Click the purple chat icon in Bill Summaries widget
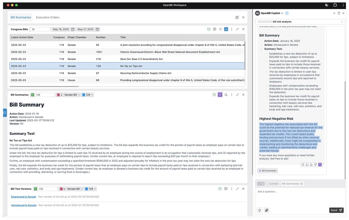 [x=220, y=95]
